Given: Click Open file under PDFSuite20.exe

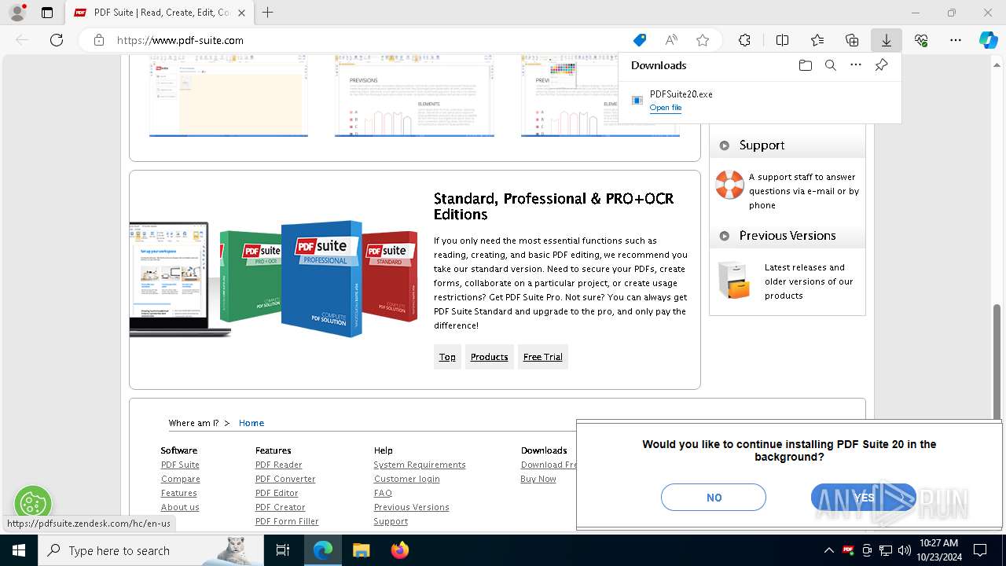Looking at the screenshot, I should (x=666, y=108).
